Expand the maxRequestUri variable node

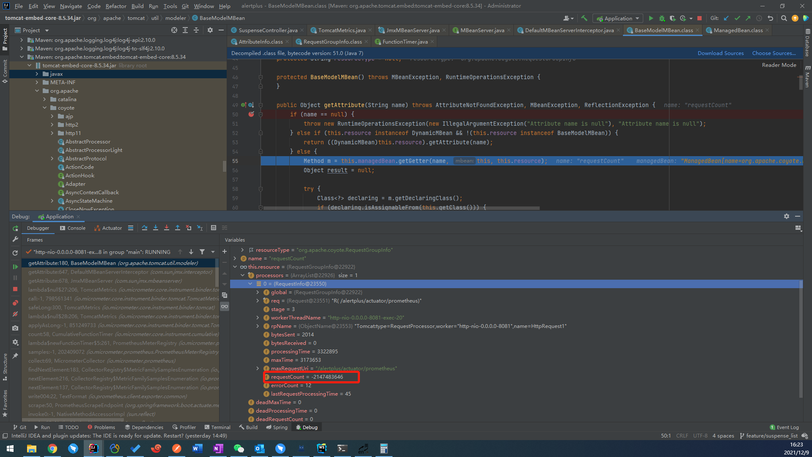click(258, 369)
